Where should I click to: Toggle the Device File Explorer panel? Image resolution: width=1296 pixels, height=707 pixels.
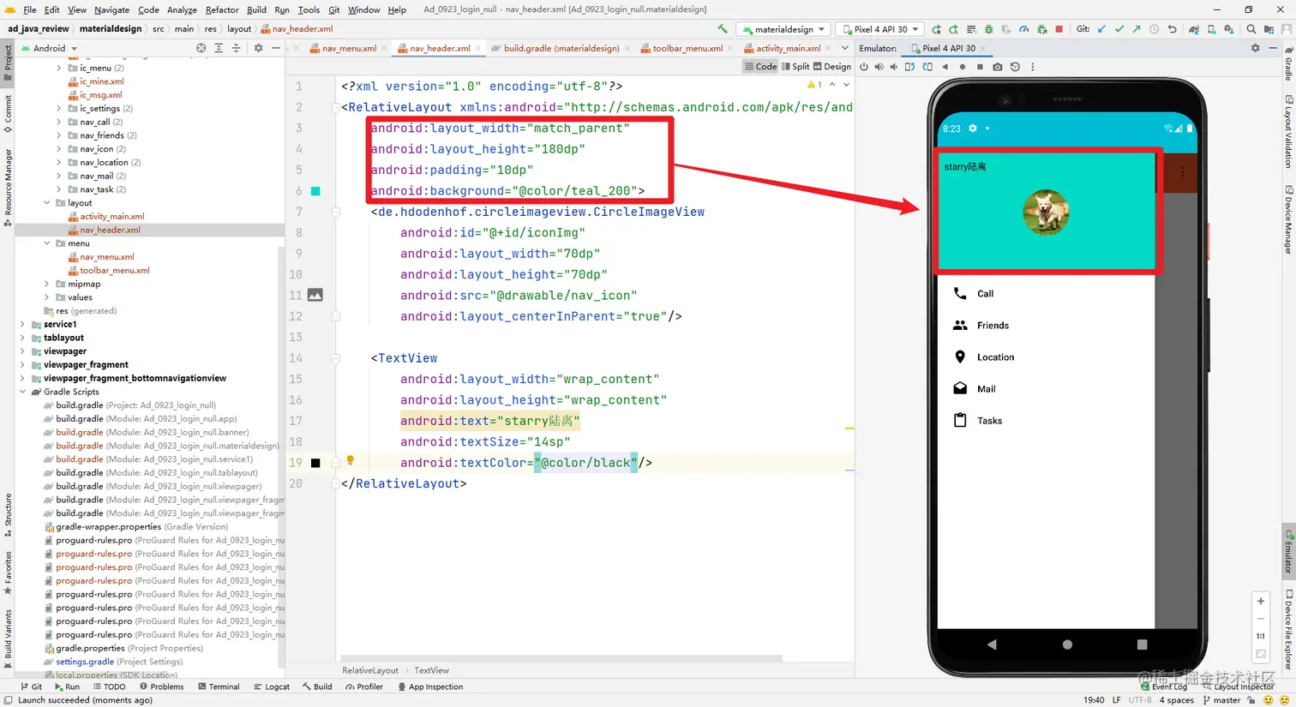pyautogui.click(x=1288, y=630)
